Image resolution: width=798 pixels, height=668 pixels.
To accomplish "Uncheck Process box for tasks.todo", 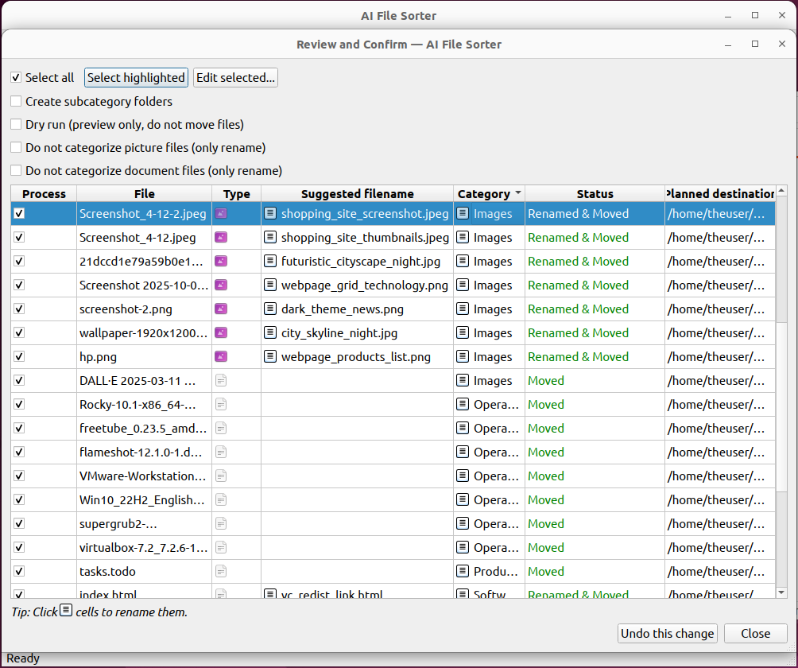I will point(19,571).
